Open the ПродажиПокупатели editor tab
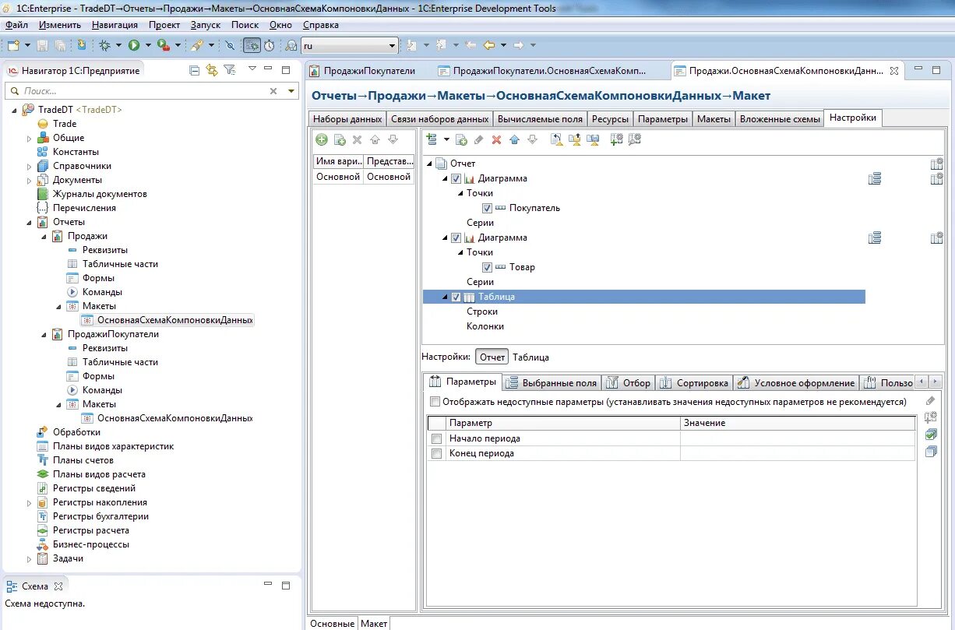 click(x=362, y=71)
